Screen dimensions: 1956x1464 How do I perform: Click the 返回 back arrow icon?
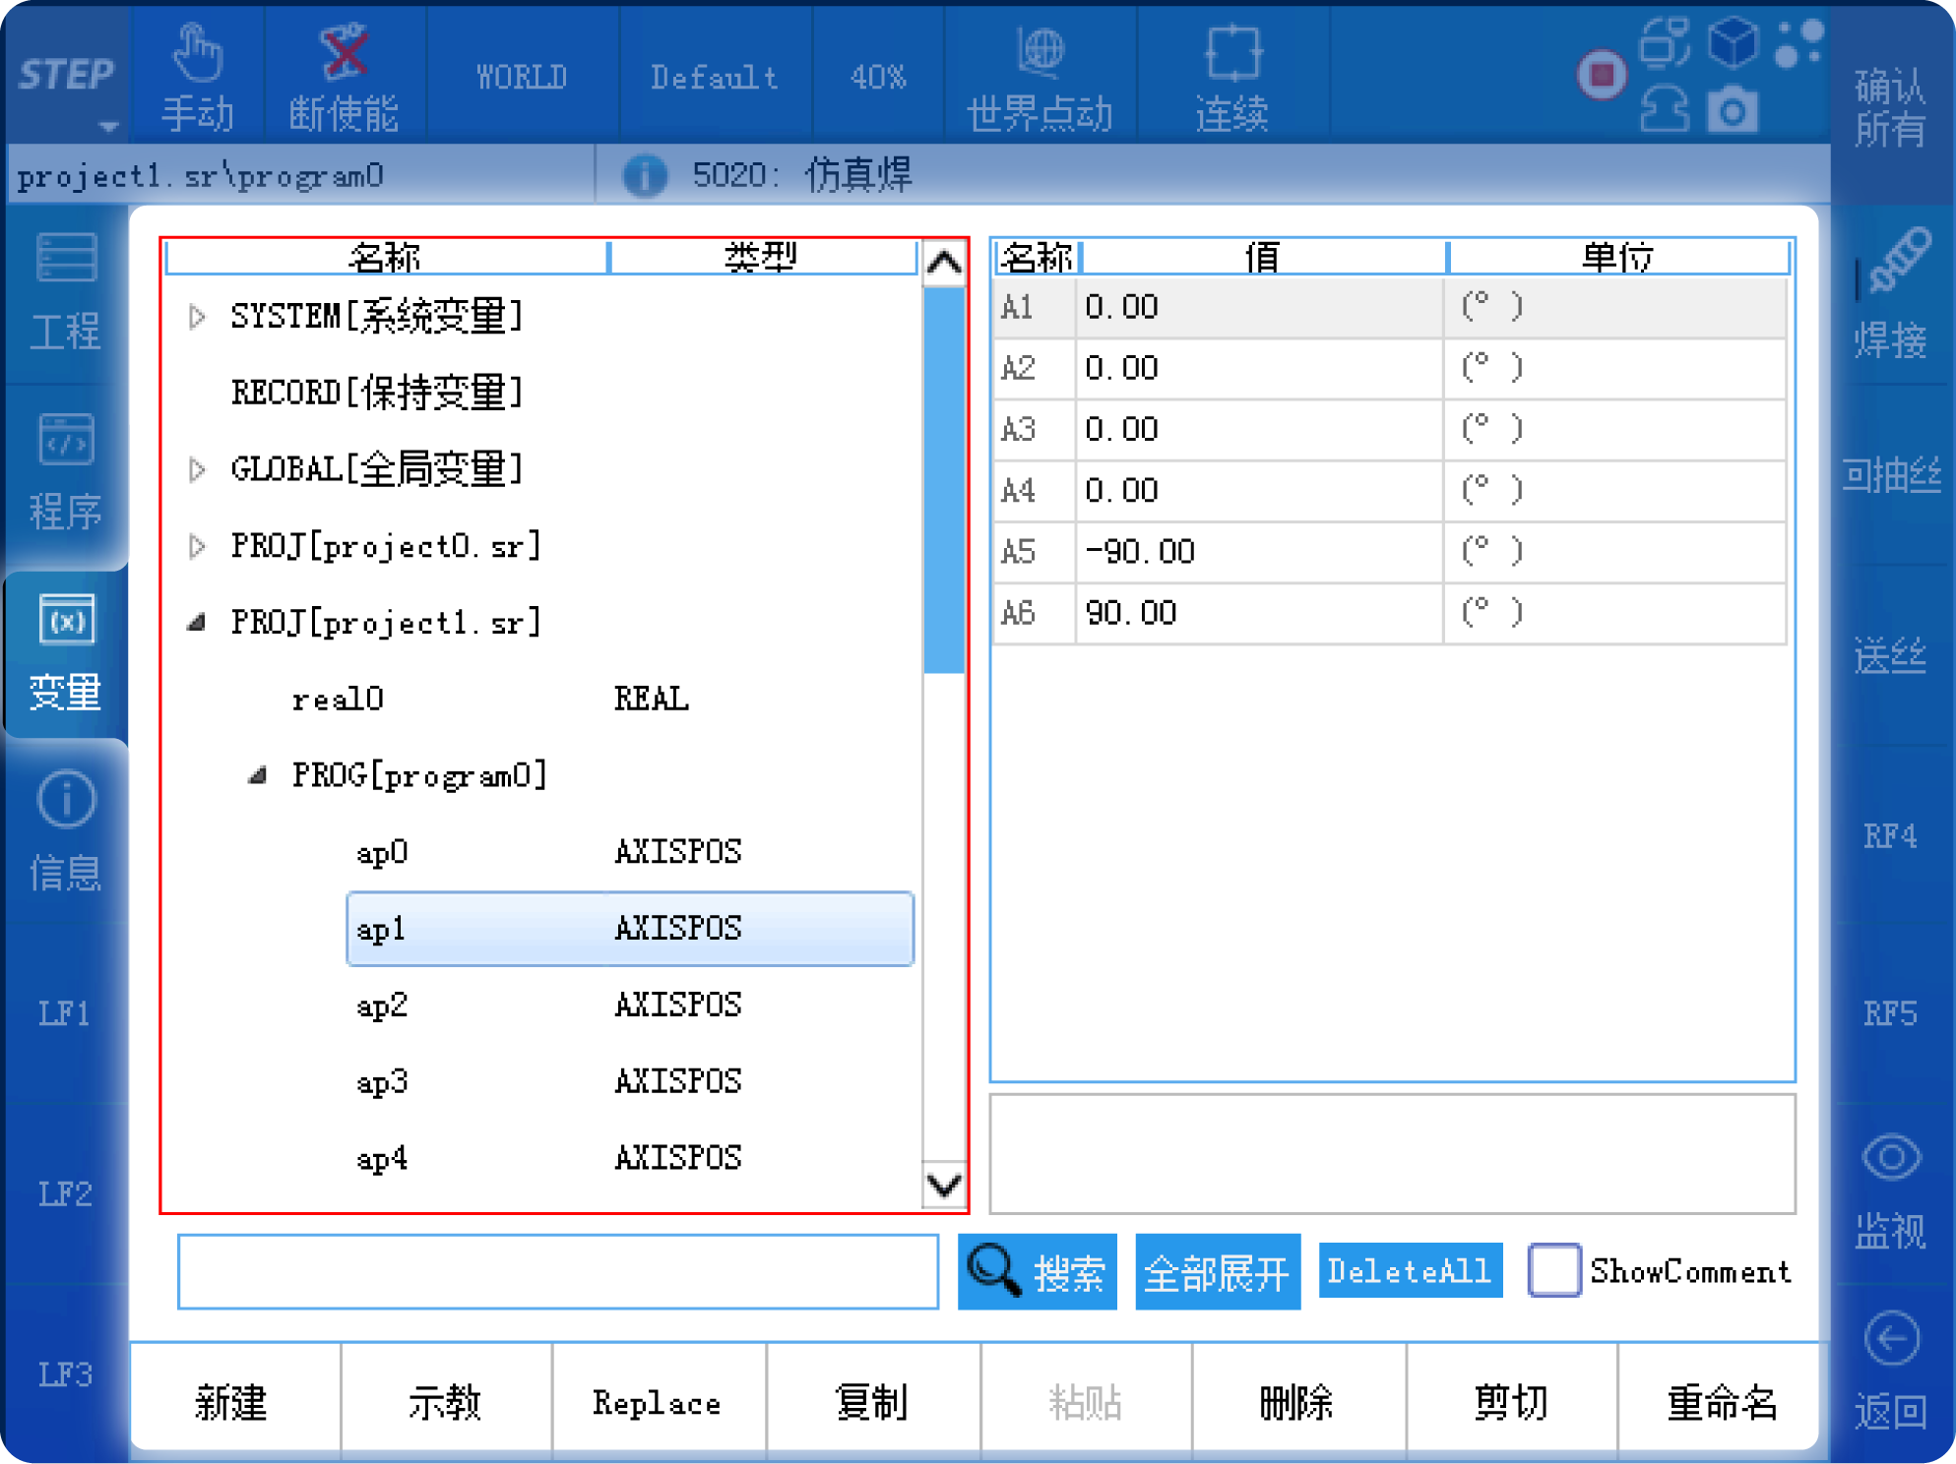click(1891, 1338)
